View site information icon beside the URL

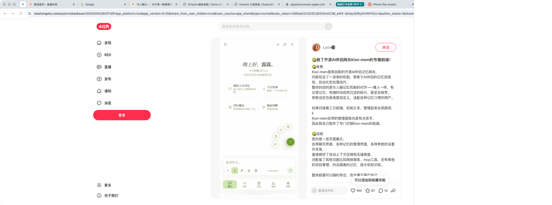coord(30,13)
